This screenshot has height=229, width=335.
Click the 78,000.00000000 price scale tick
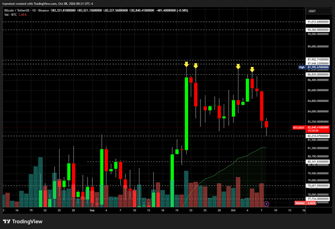click(x=318, y=195)
